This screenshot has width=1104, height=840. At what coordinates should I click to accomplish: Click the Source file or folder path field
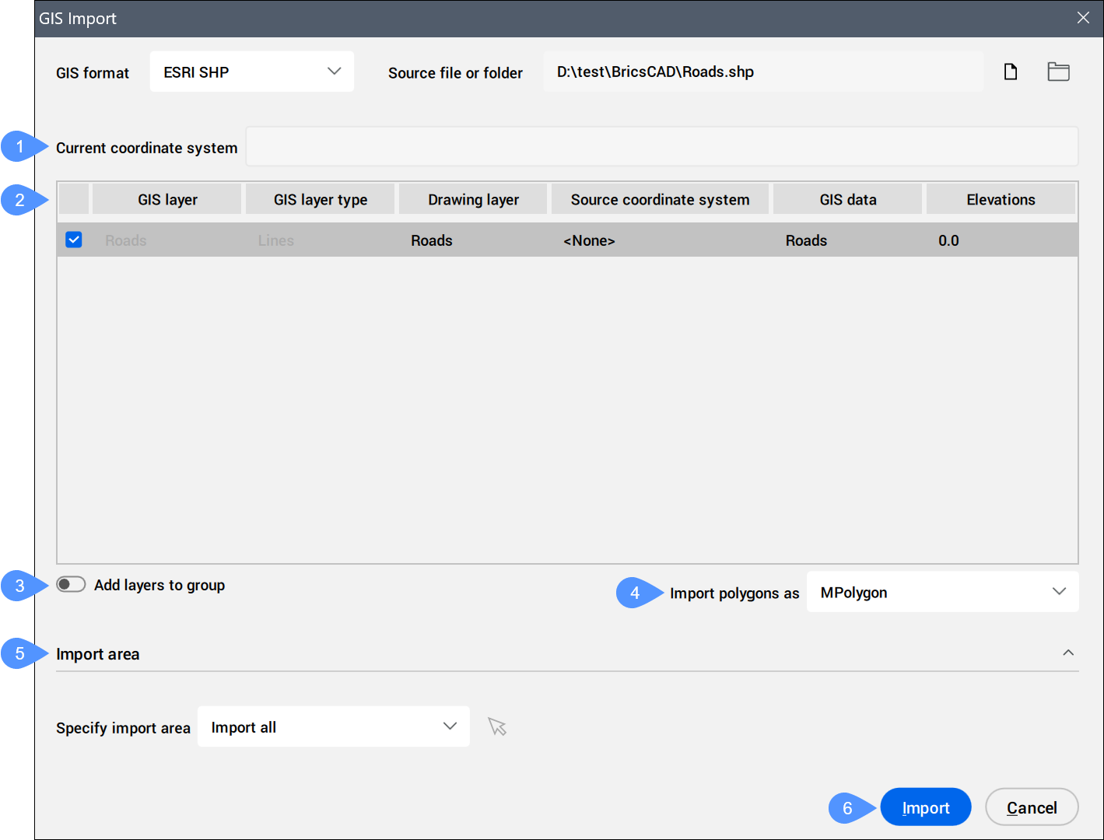pos(762,72)
